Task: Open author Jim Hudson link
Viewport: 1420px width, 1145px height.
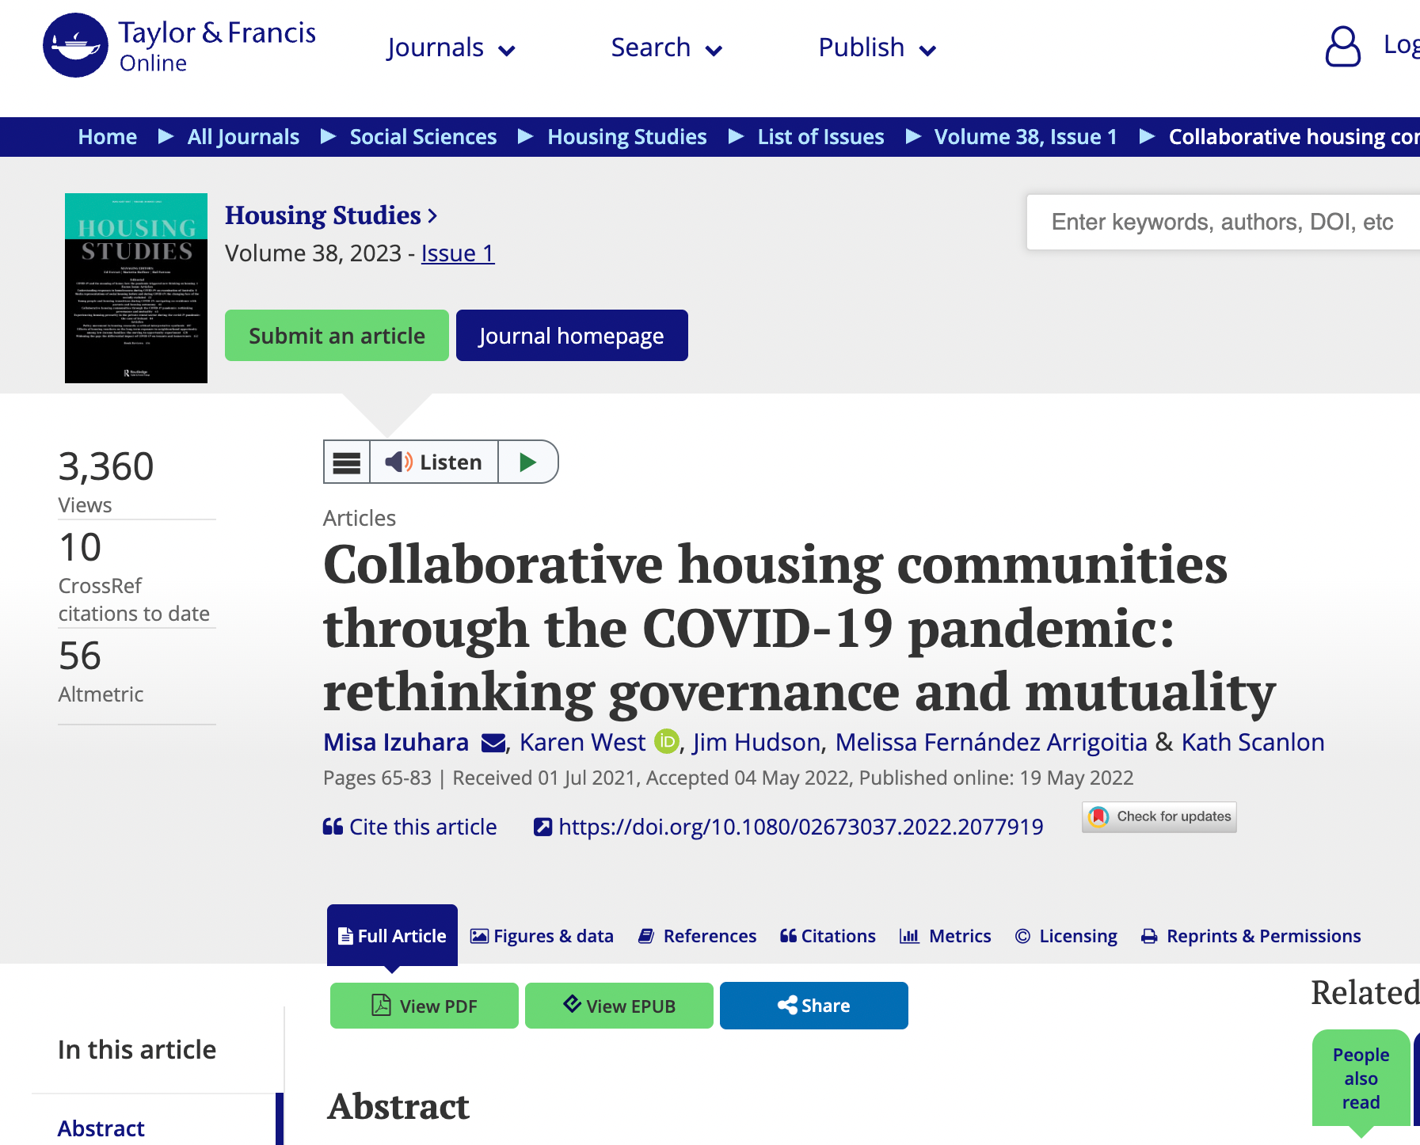Action: [x=756, y=742]
